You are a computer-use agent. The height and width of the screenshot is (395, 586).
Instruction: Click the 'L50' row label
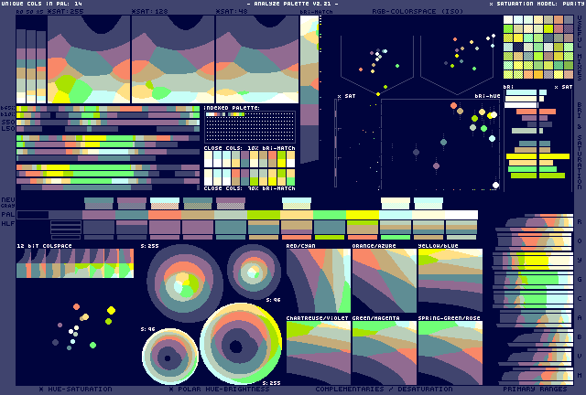pyautogui.click(x=8, y=128)
